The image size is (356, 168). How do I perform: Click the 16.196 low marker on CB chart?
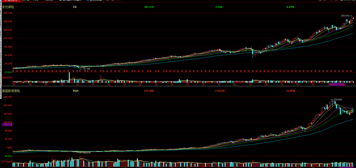tap(87, 69)
